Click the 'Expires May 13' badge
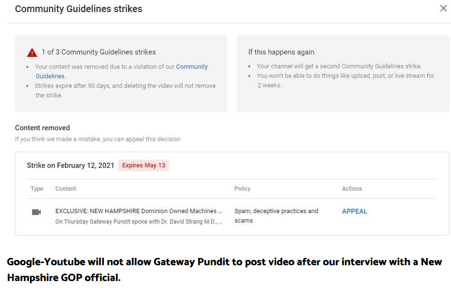451x300 pixels. click(x=144, y=166)
